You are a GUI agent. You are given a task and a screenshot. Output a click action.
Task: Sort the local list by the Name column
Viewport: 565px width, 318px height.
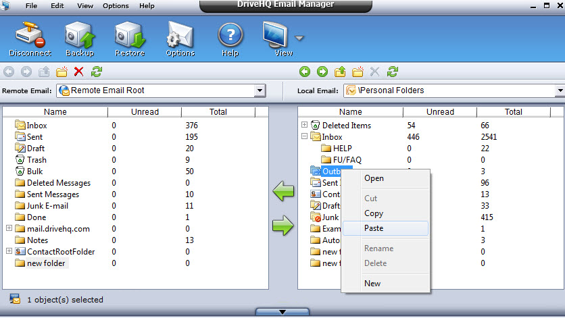[351, 112]
